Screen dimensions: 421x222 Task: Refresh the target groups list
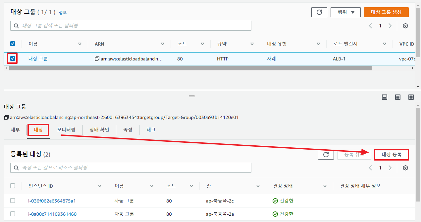(319, 12)
